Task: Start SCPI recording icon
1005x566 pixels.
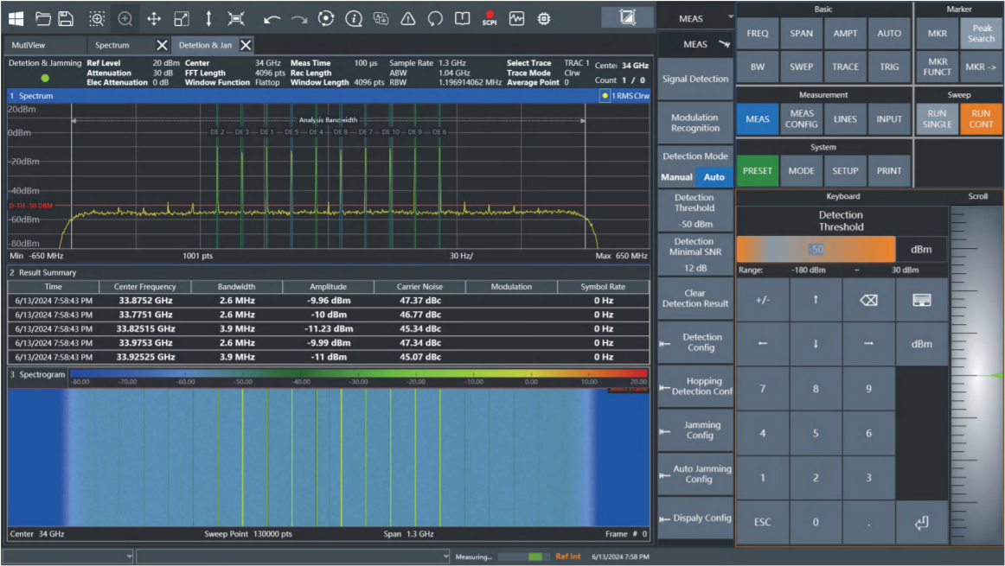Action: [490, 18]
